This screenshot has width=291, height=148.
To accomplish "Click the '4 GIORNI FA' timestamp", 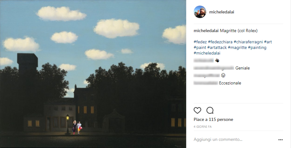I will 203,127.
